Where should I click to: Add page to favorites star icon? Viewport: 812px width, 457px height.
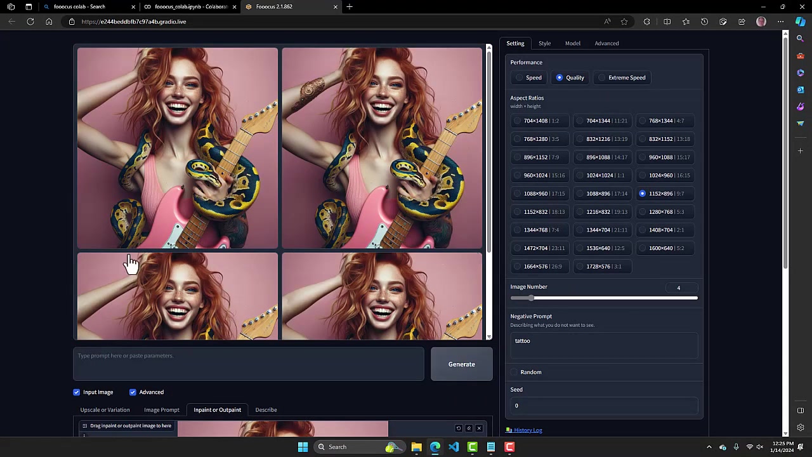[x=624, y=22]
